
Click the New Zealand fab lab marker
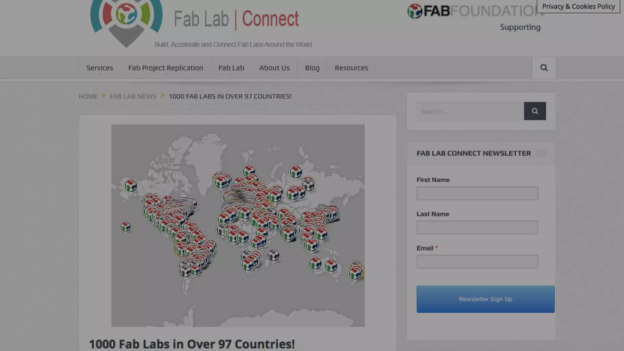click(x=356, y=272)
